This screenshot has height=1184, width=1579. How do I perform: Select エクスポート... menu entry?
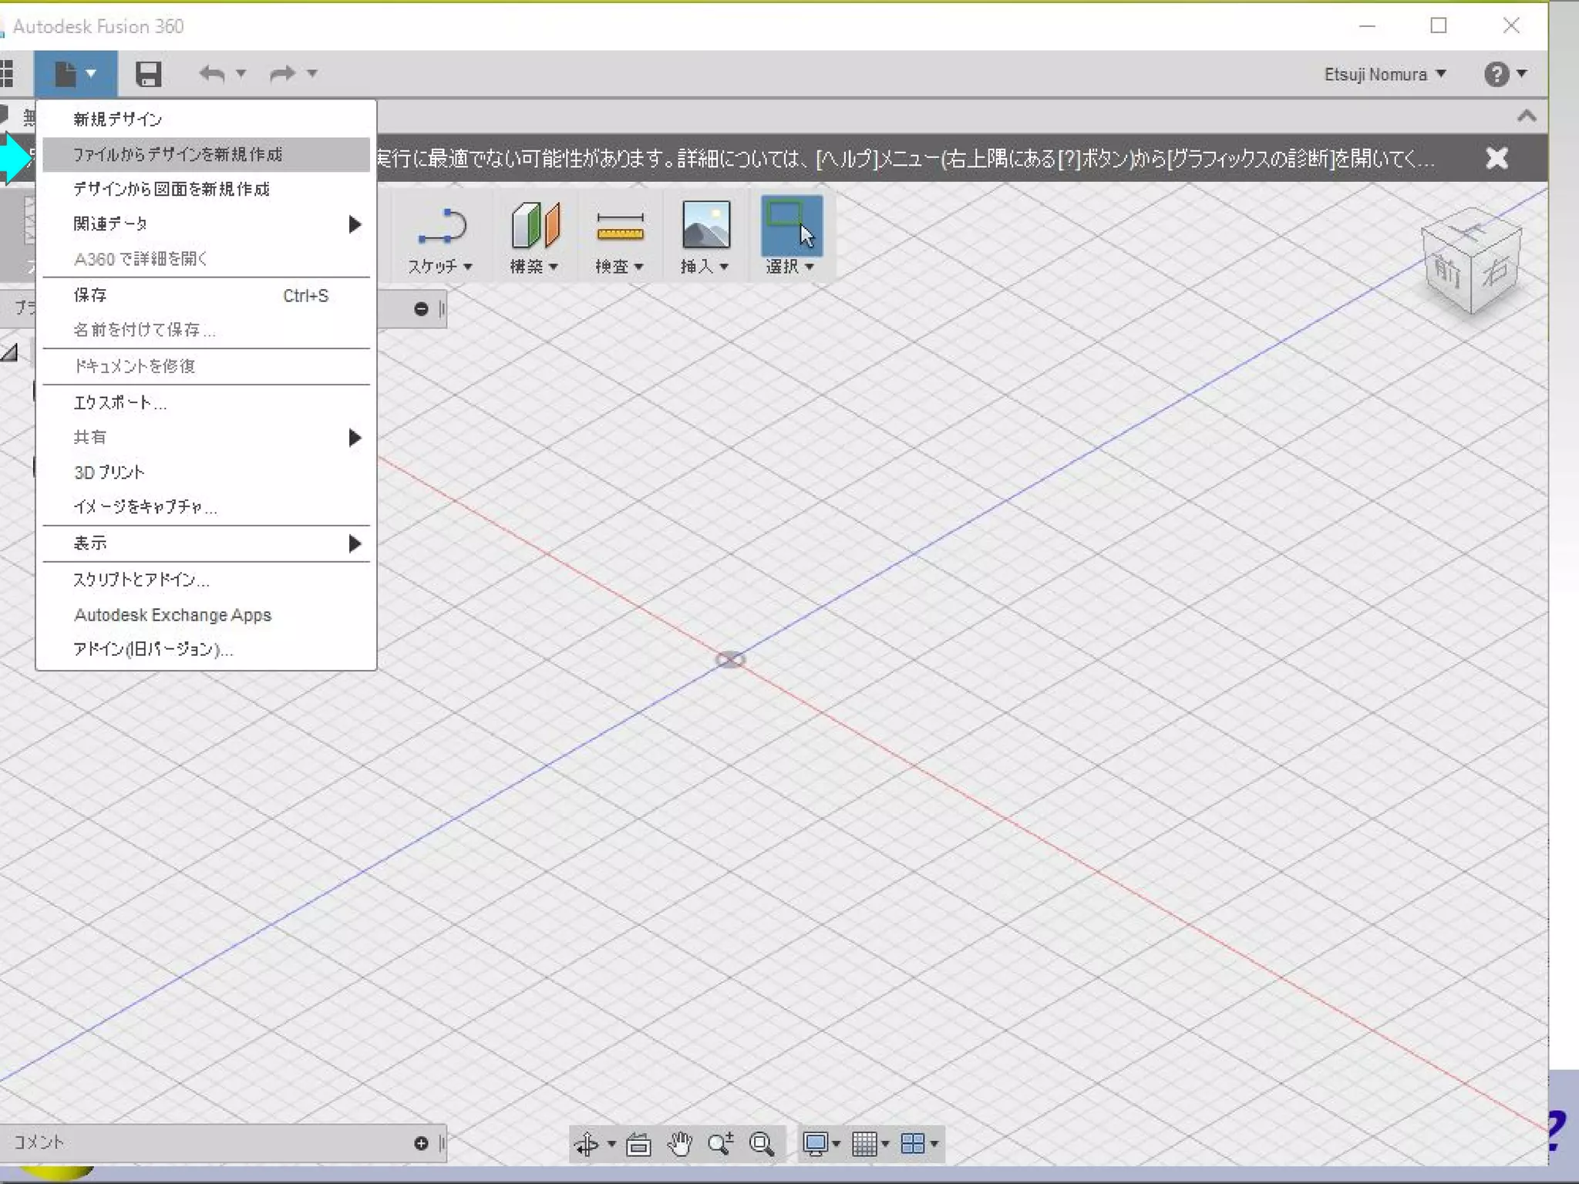tap(120, 402)
